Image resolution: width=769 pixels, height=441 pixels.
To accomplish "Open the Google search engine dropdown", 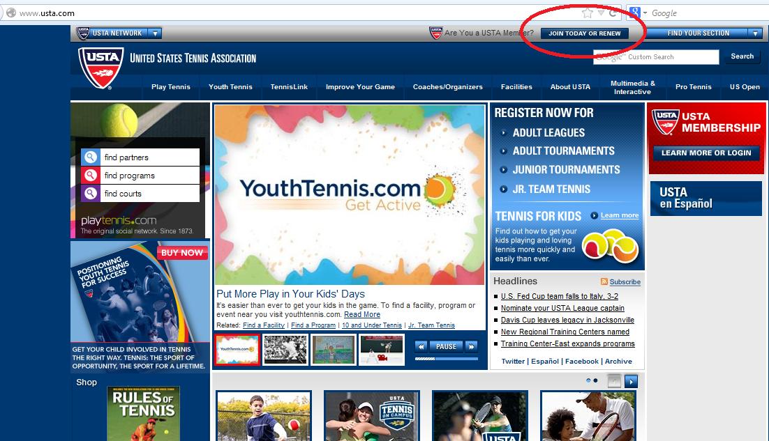I will click(639, 13).
